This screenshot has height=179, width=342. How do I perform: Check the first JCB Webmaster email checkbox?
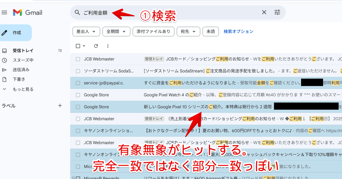click(x=78, y=59)
